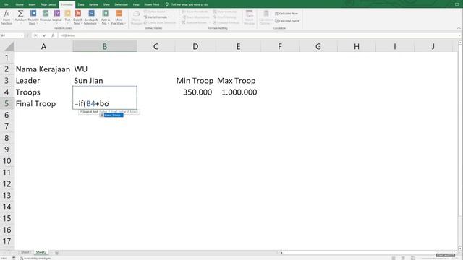The width and height of the screenshot is (463, 260).
Task: Select column F header
Action: point(280,46)
